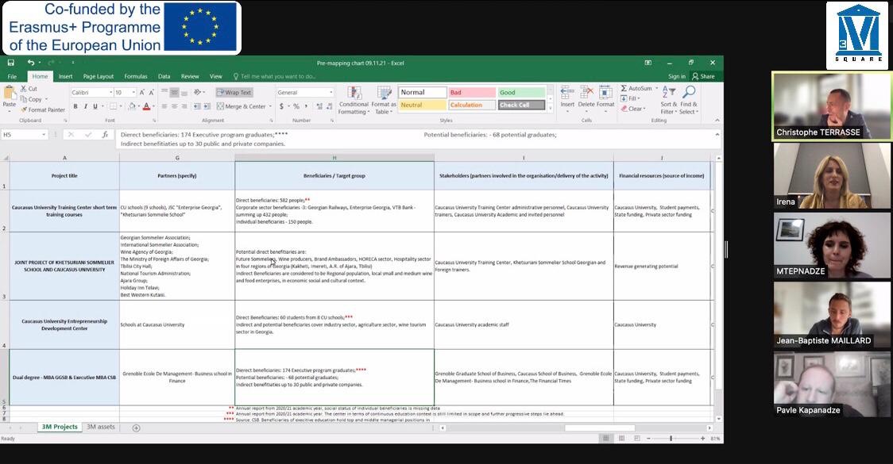The width and height of the screenshot is (893, 464).
Task: Click the Insert cells icon
Action: [567, 92]
